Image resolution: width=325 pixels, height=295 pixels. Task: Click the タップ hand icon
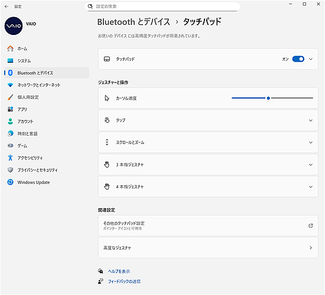[x=107, y=120]
